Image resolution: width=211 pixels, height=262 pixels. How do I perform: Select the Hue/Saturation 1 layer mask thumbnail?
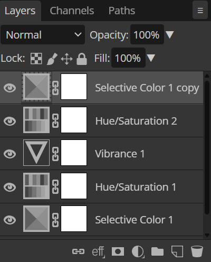coord(74,186)
